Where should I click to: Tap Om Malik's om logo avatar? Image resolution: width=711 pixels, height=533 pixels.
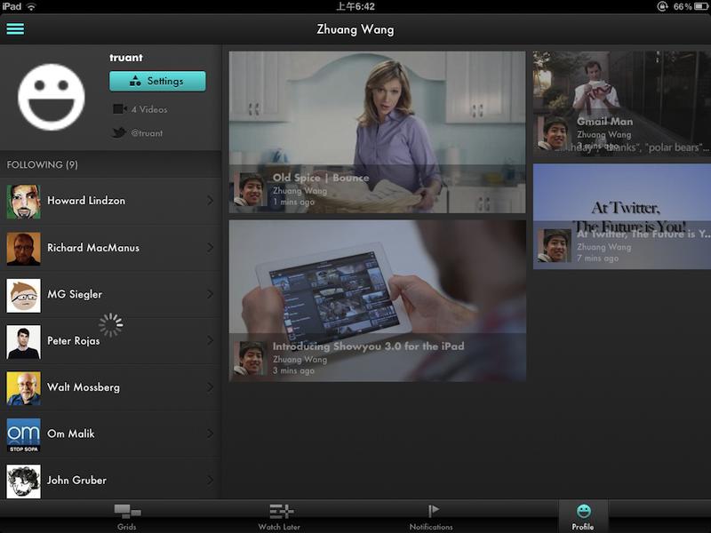tap(24, 434)
